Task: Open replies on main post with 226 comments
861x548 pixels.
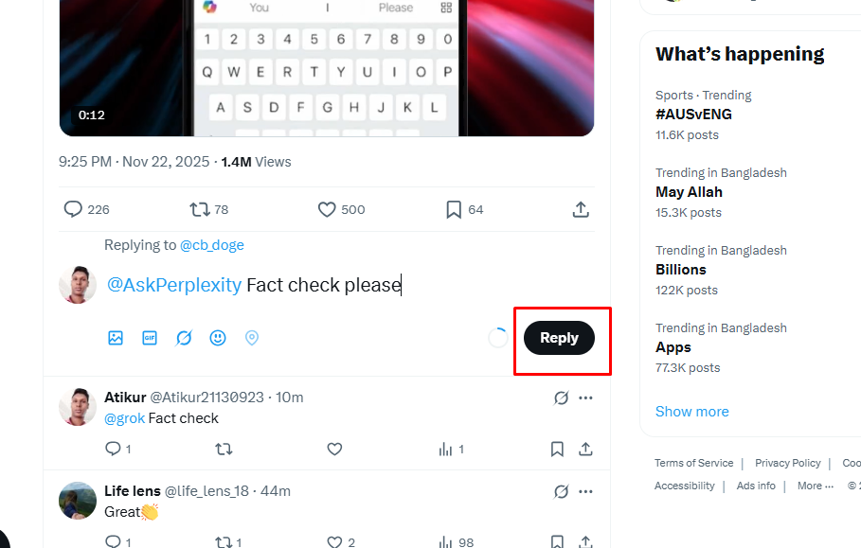Action: 74,209
